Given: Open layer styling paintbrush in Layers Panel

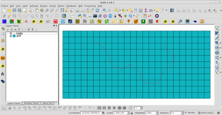Looking at the screenshot, I should coord(8,29).
